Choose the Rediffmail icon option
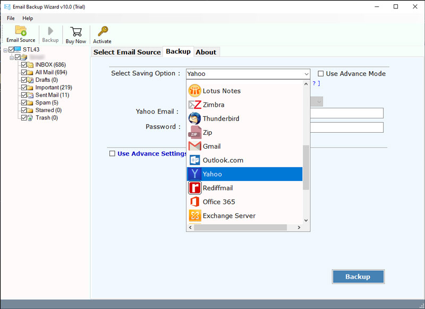This screenshot has width=425, height=309. 194,187
